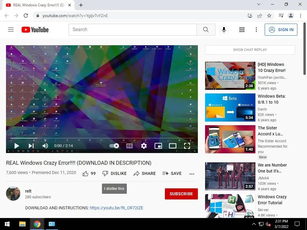Image resolution: width=307 pixels, height=230 pixels.
Task: Switch to theater mode
Action: pyautogui.click(x=173, y=146)
